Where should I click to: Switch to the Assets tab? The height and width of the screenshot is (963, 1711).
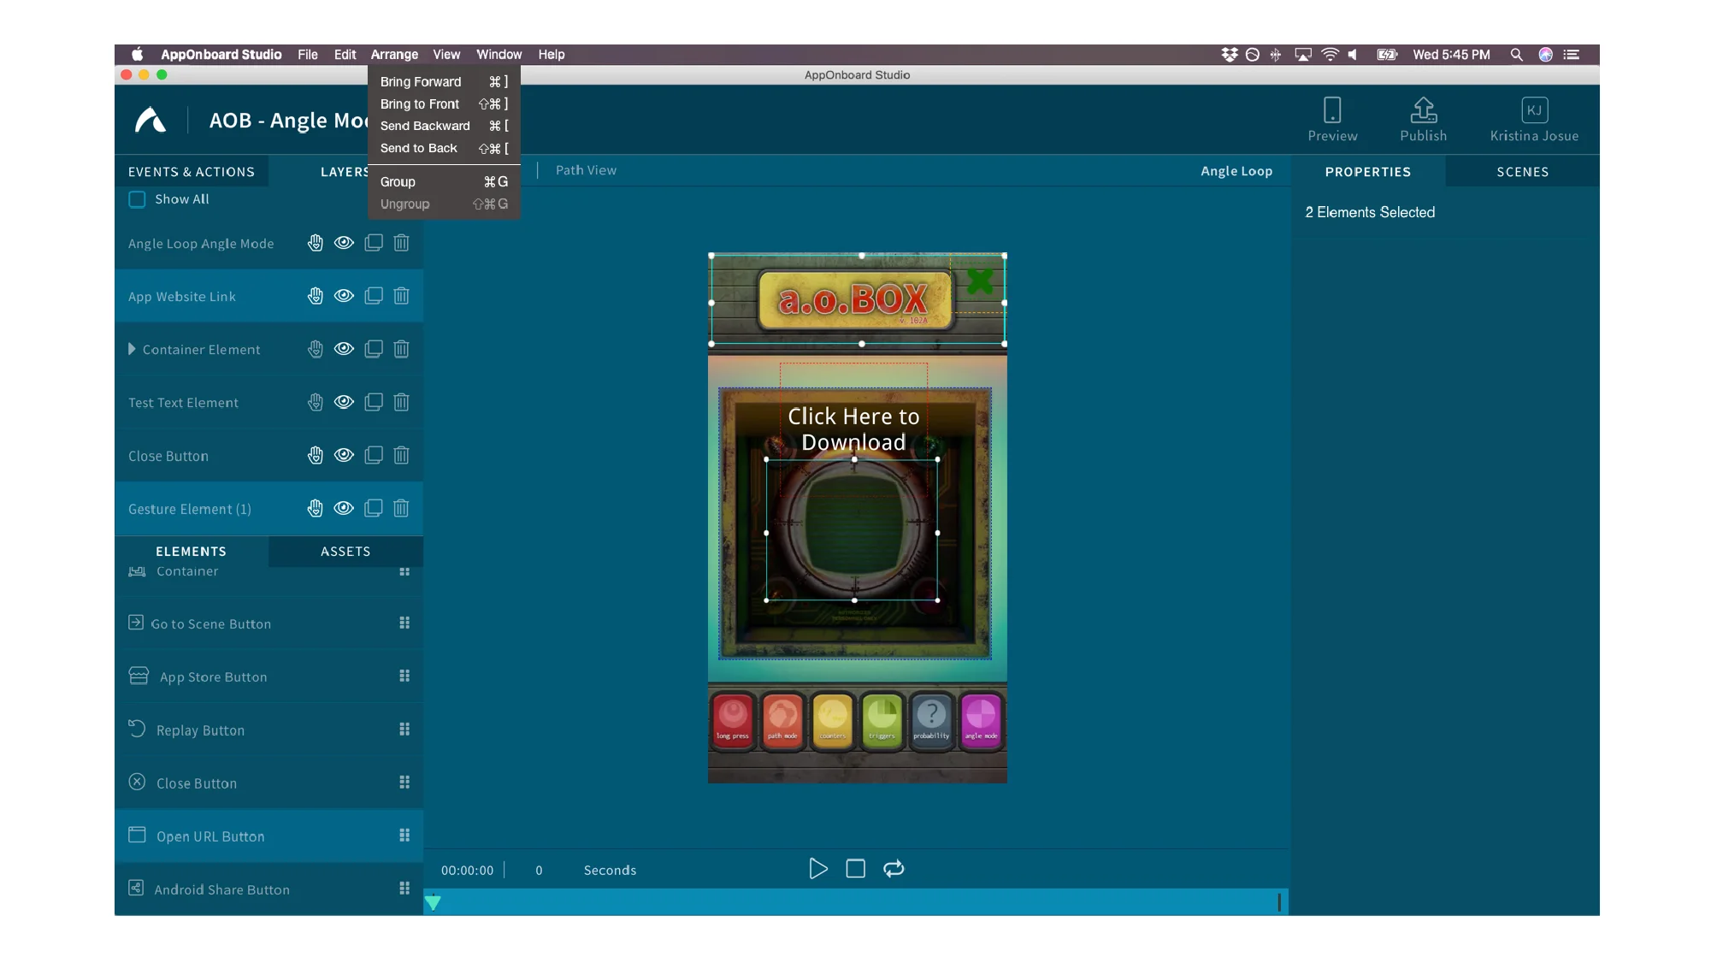[x=345, y=552]
